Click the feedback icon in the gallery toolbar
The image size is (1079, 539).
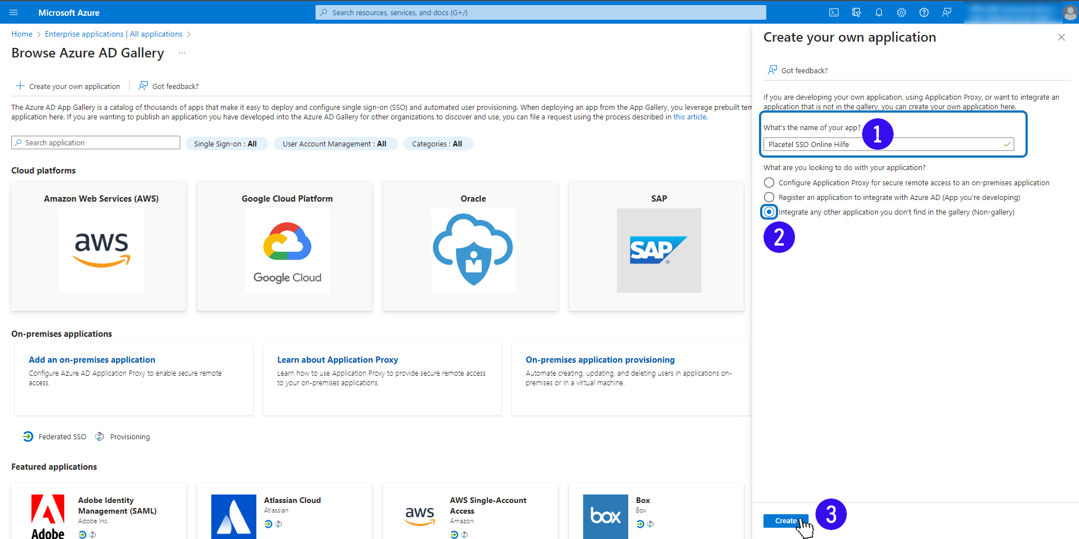click(x=143, y=86)
